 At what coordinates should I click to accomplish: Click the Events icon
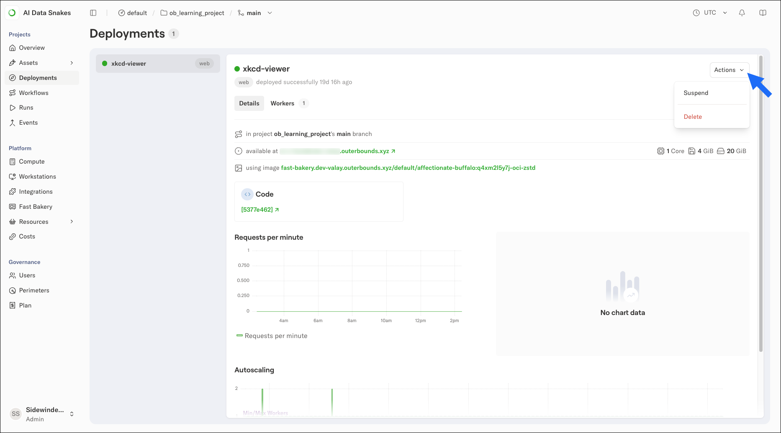pos(13,123)
